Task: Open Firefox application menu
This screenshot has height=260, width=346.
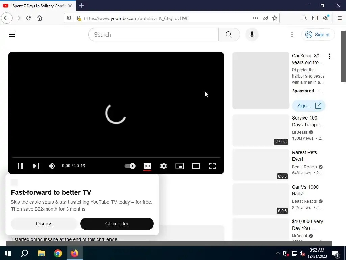Action: tap(340, 18)
